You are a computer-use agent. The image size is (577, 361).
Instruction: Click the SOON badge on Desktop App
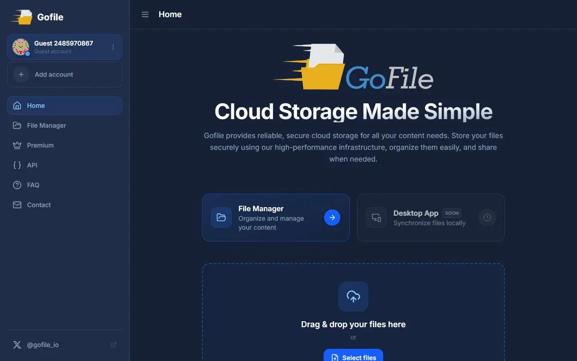point(452,213)
